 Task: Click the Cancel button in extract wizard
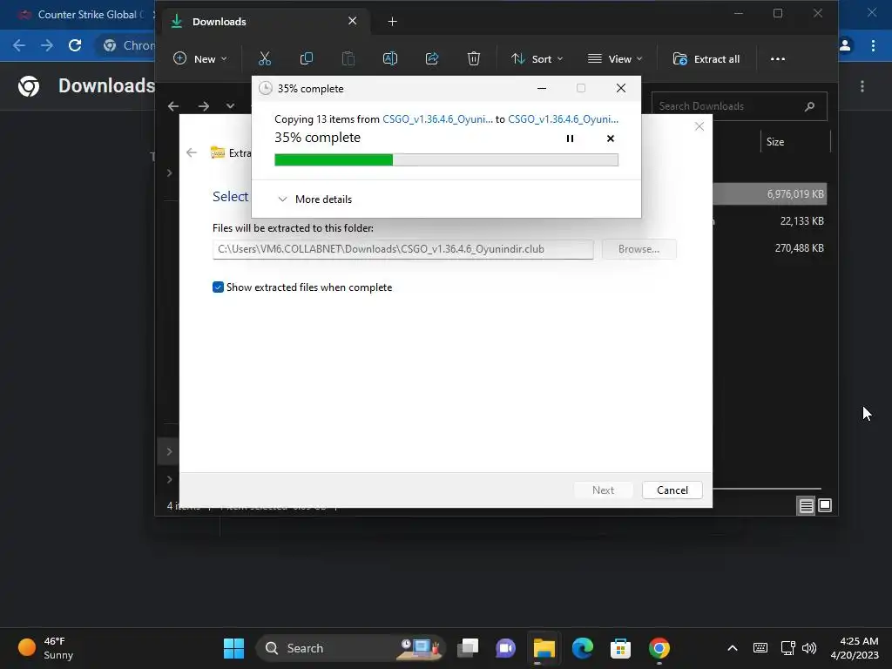point(672,490)
